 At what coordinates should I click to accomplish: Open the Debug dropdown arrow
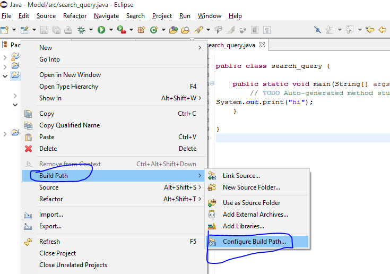coord(91,30)
